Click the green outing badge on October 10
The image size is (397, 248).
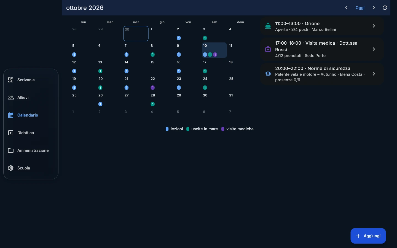tap(210, 55)
